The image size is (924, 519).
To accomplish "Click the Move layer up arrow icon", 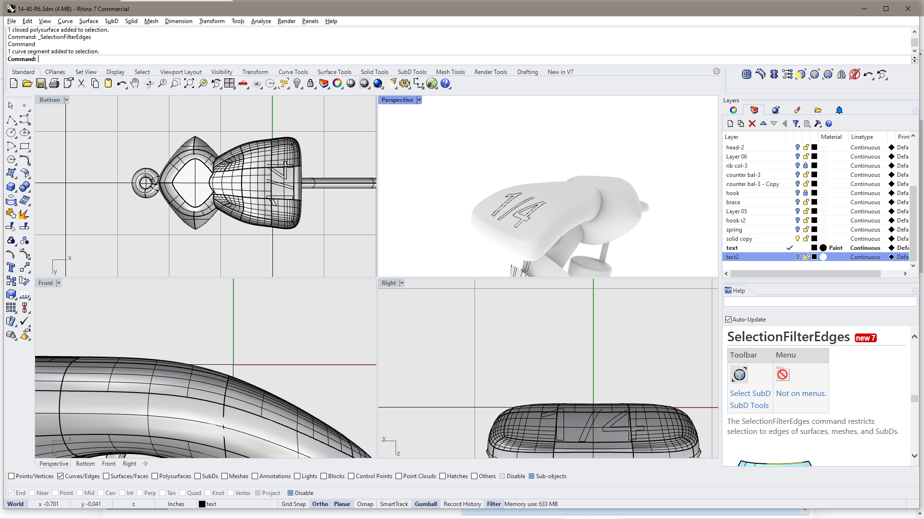I will [x=763, y=124].
